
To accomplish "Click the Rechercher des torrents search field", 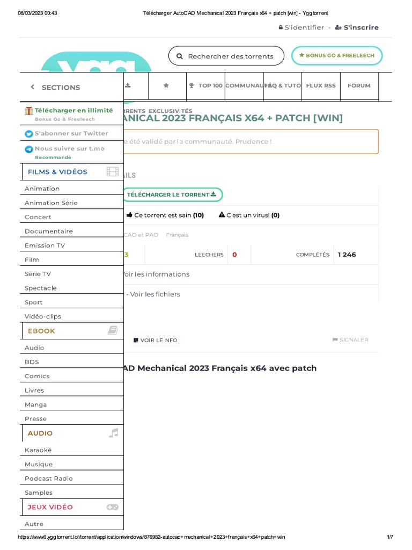I will (x=231, y=56).
